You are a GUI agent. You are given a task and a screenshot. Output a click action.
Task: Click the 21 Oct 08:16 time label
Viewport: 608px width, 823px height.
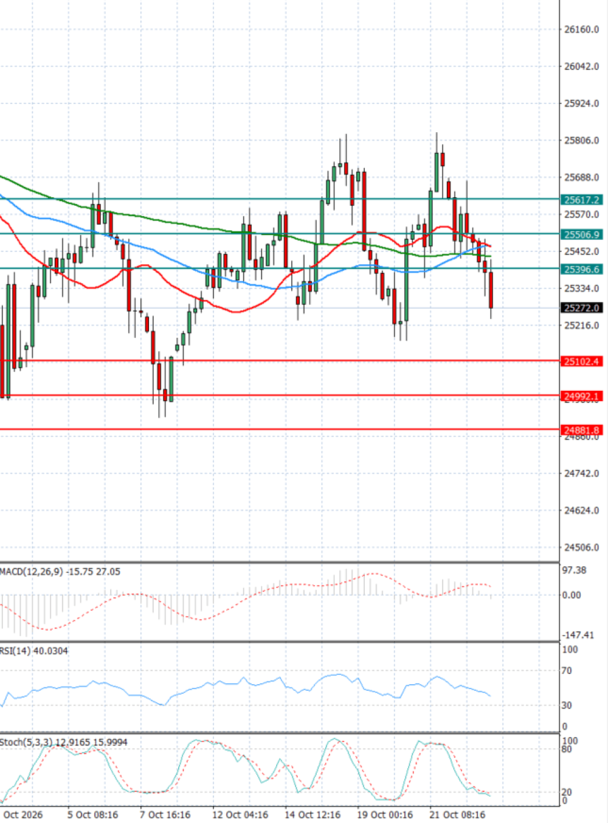[x=457, y=814]
